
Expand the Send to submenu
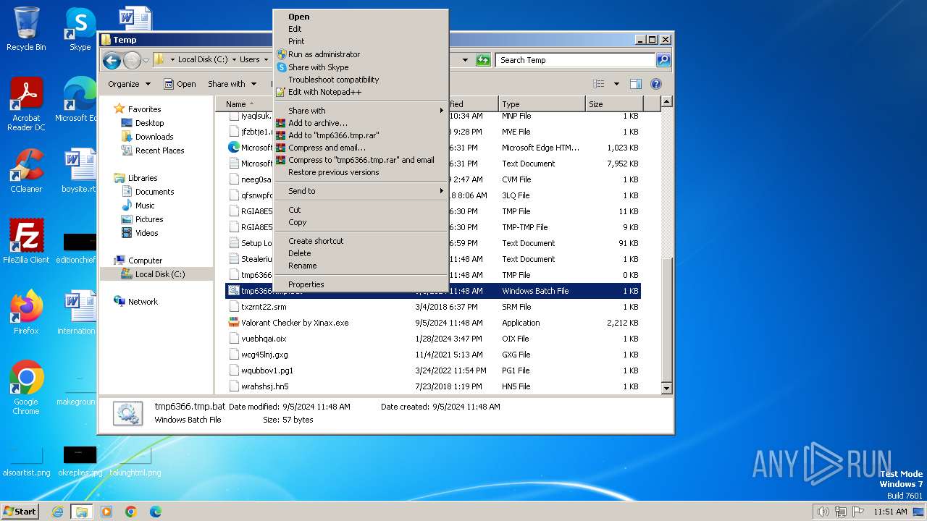click(361, 191)
